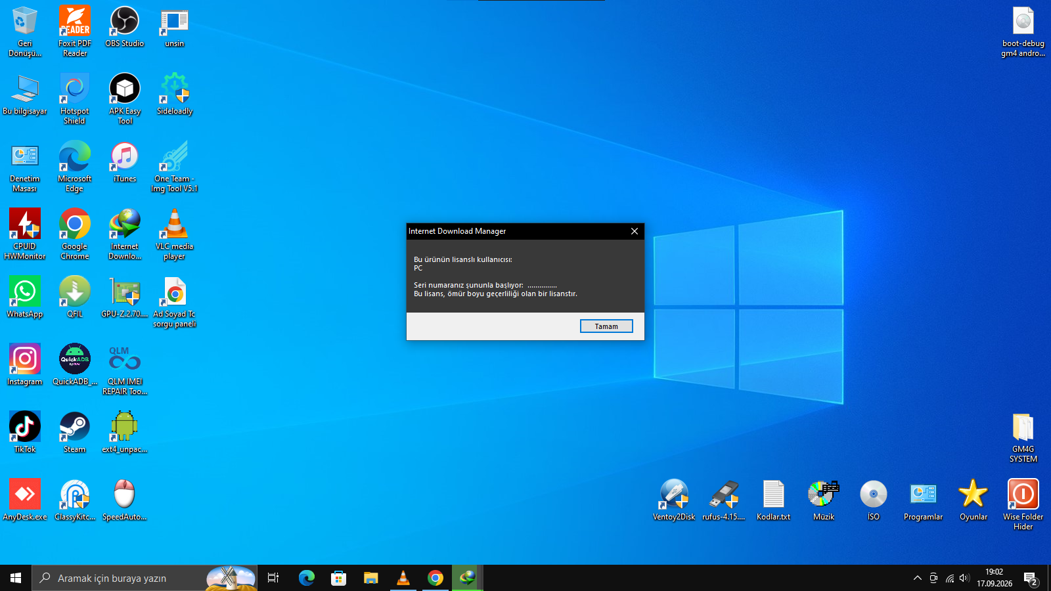This screenshot has width=1051, height=591.
Task: Select the SpeedAutoClicker mouse icon
Action: pyautogui.click(x=125, y=500)
